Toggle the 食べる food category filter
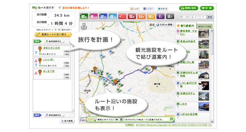The height and width of the screenshot is (132, 246). coord(93,16)
